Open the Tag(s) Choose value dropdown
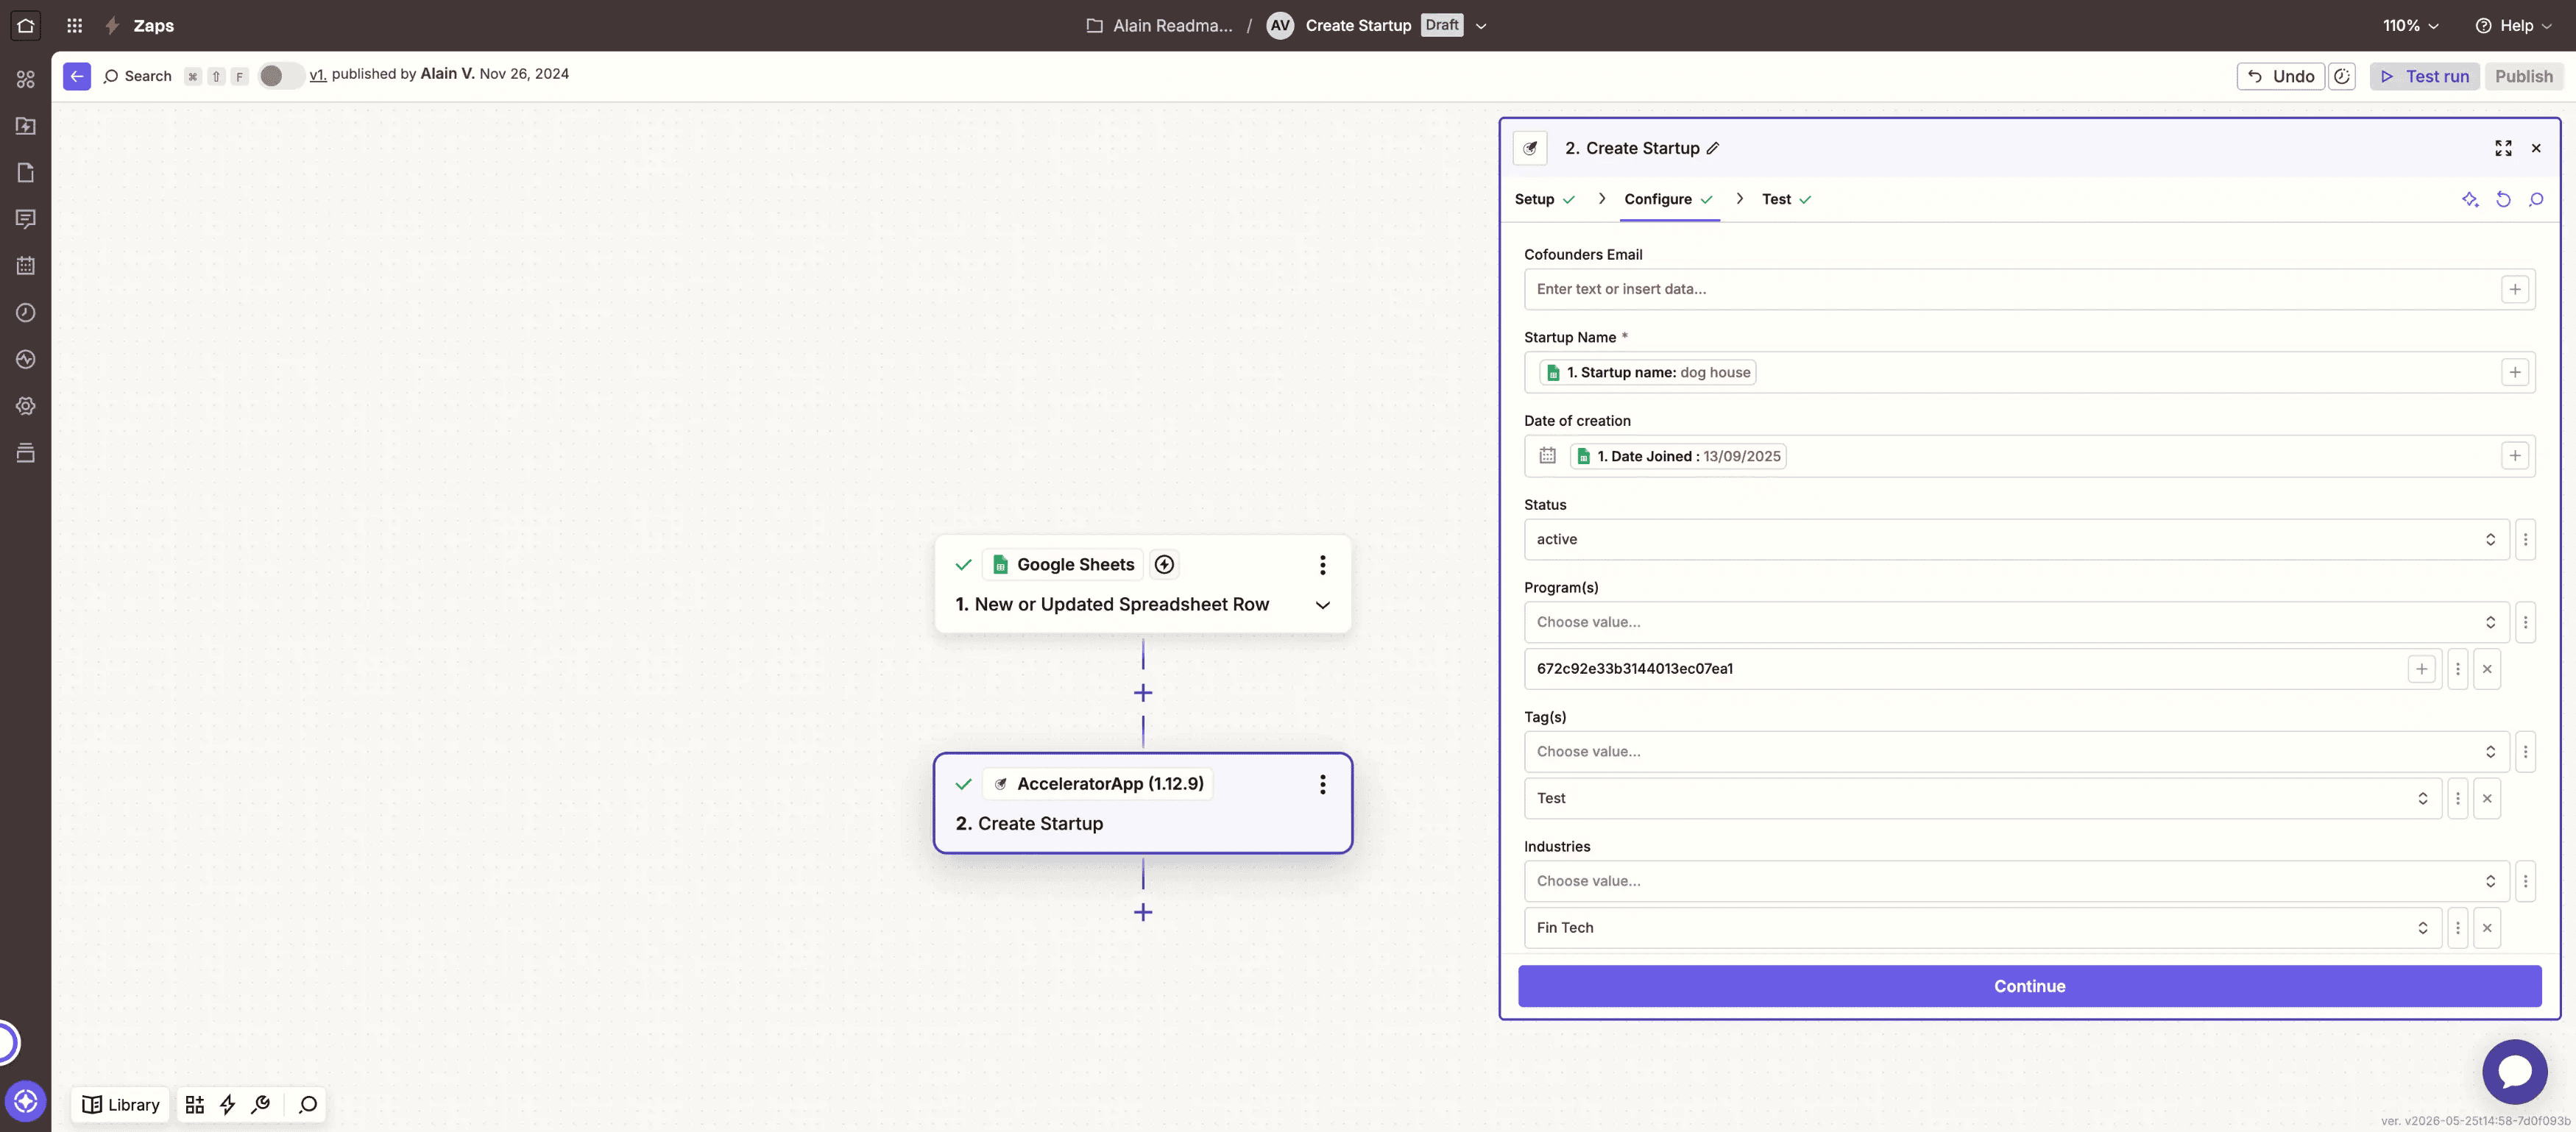 2016,751
